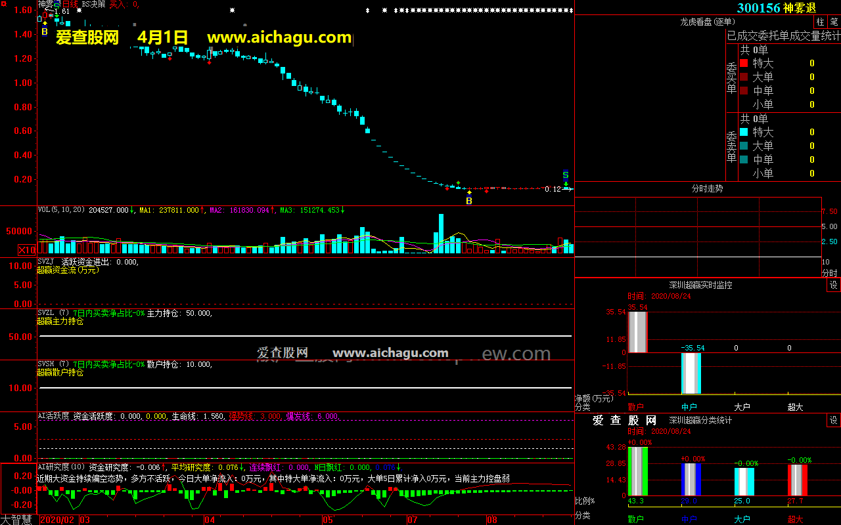
Task: Click the 大智慧 logo at bottom-left
Action: (x=17, y=520)
